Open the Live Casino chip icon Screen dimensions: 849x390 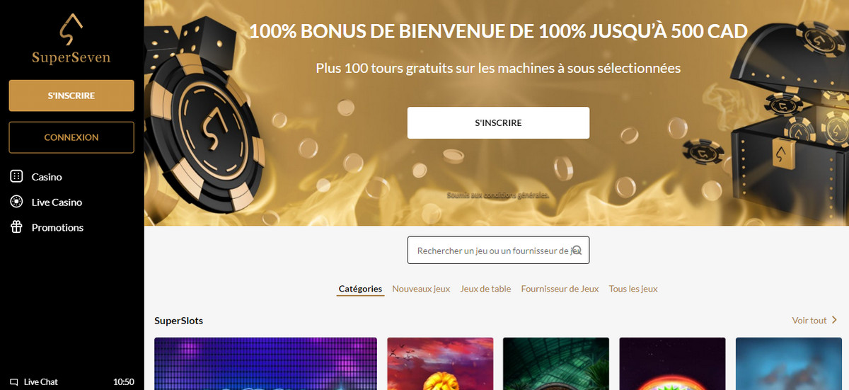coord(16,202)
